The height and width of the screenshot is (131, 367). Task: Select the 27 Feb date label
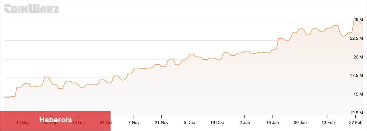coord(356,123)
